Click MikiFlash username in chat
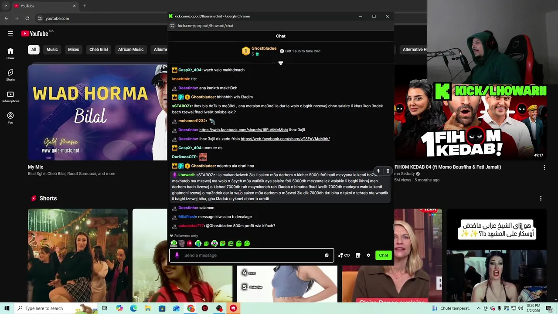The height and width of the screenshot is (314, 558). tap(187, 217)
